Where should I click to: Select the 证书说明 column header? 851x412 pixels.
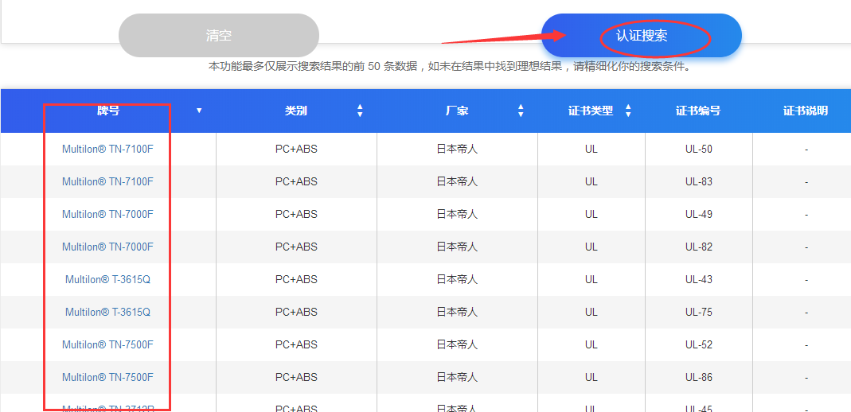(x=805, y=111)
